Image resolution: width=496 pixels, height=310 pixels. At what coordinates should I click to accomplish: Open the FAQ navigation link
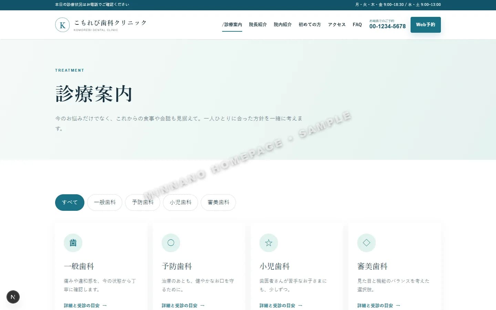[x=357, y=25]
